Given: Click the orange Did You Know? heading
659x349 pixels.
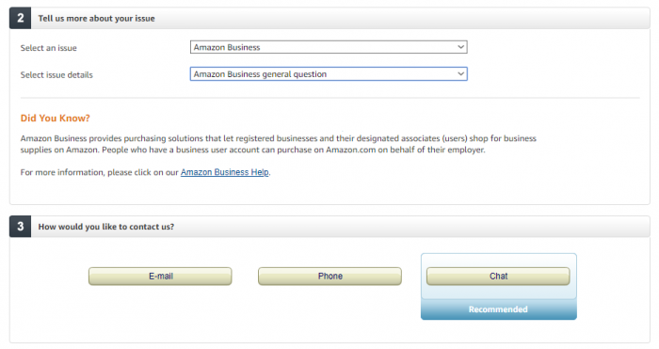Looking at the screenshot, I should point(55,118).
